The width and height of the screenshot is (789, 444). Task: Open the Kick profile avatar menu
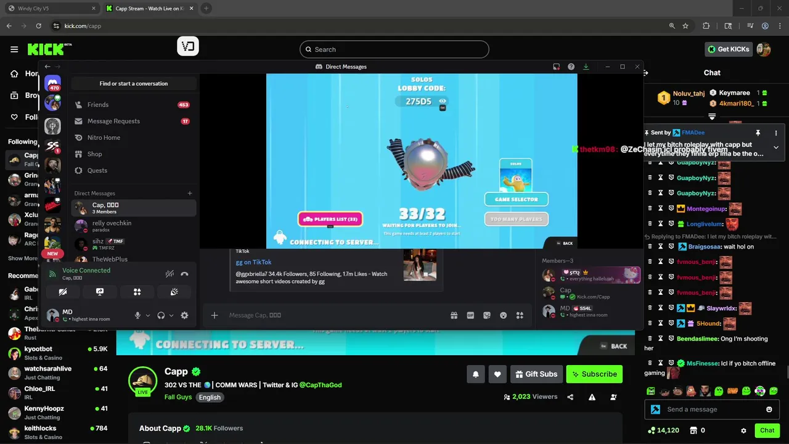[764, 49]
